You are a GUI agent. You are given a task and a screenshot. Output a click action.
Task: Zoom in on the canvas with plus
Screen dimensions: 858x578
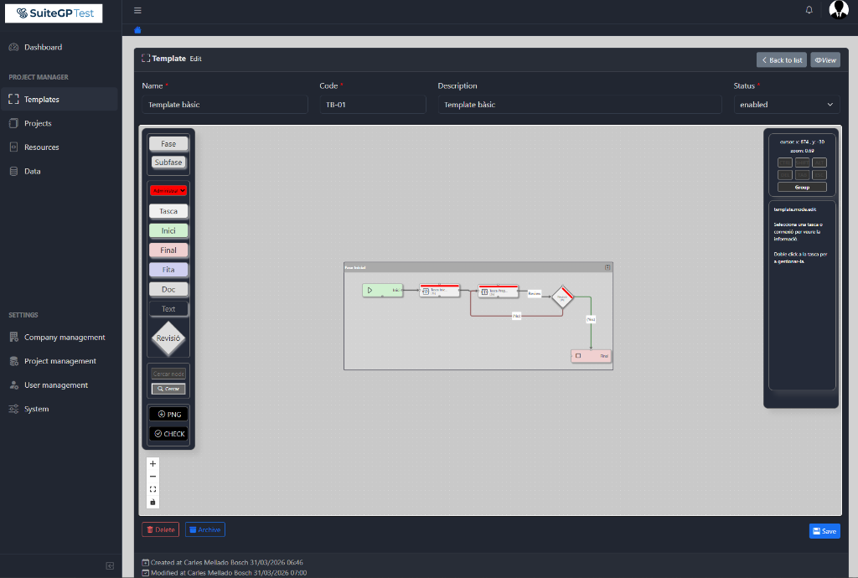pyautogui.click(x=152, y=463)
